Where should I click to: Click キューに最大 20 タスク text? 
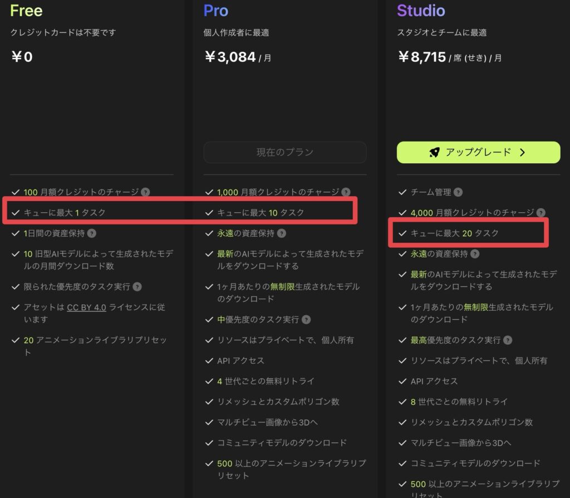(x=454, y=233)
